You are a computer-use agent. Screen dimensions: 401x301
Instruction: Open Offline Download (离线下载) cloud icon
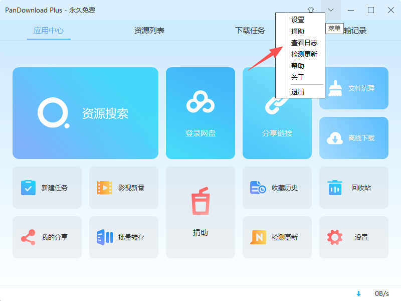[x=335, y=137]
